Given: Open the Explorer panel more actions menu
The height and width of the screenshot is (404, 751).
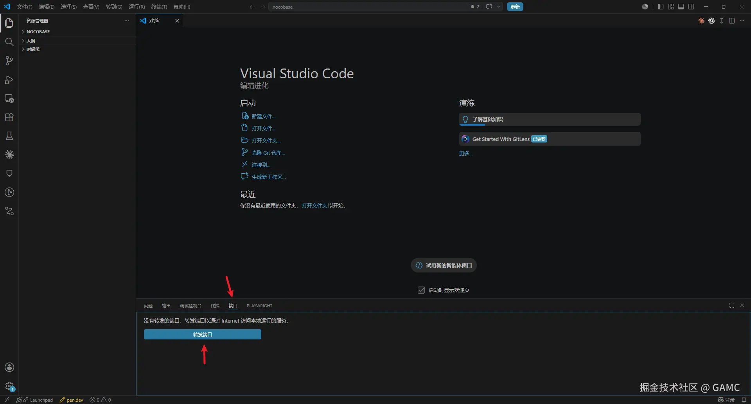Looking at the screenshot, I should coord(127,21).
